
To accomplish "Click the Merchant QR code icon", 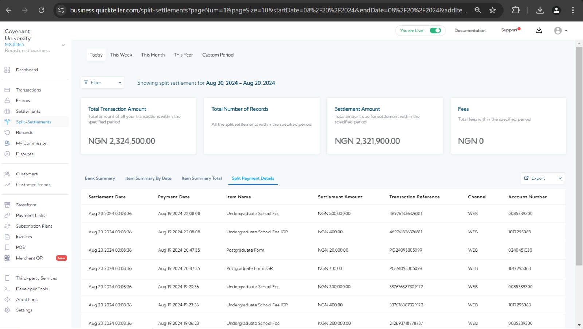I will pyautogui.click(x=7, y=258).
